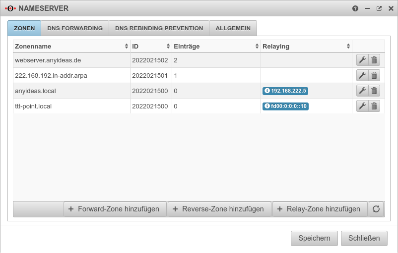Pop out the Nameserver dialog window
Screen dimensions: 398x253
pyautogui.click(x=379, y=8)
